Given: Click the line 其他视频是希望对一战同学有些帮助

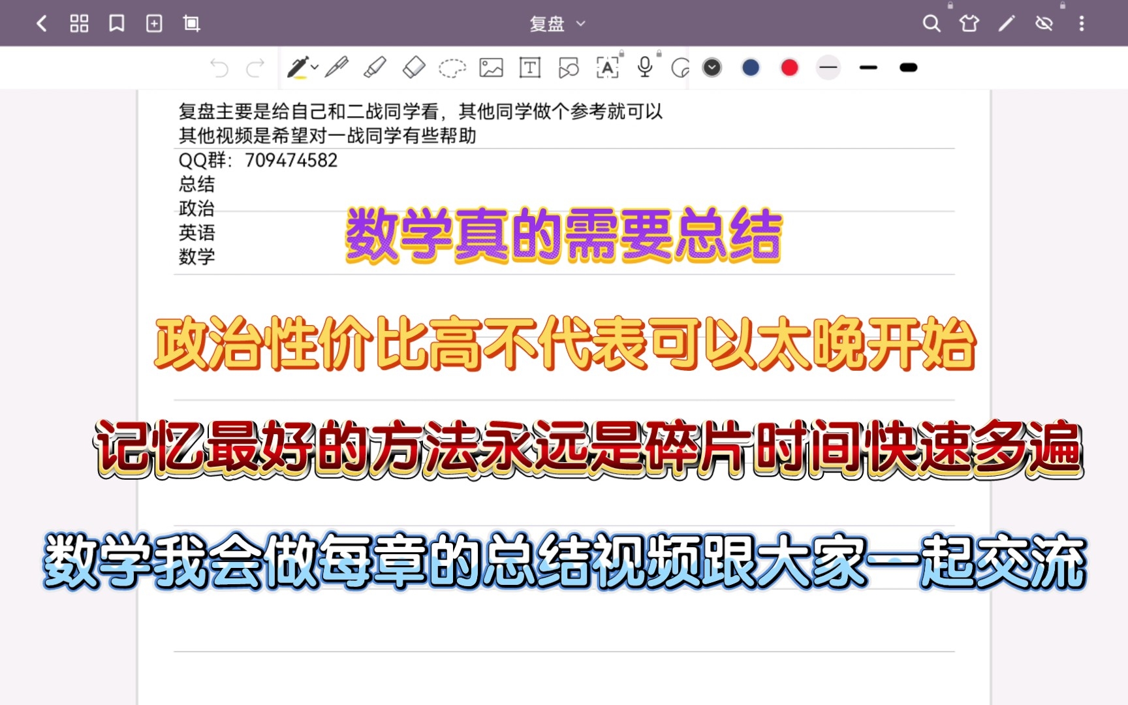Looking at the screenshot, I should (328, 136).
